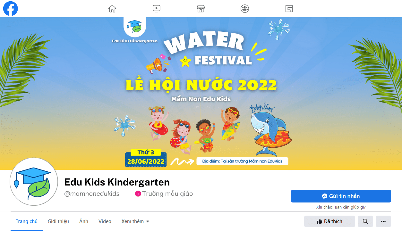Open the three-dots more options button
The image size is (402, 231).
coord(383,221)
